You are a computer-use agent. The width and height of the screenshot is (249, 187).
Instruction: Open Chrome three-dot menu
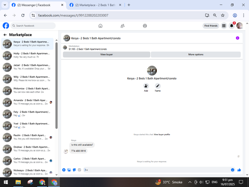click(244, 15)
